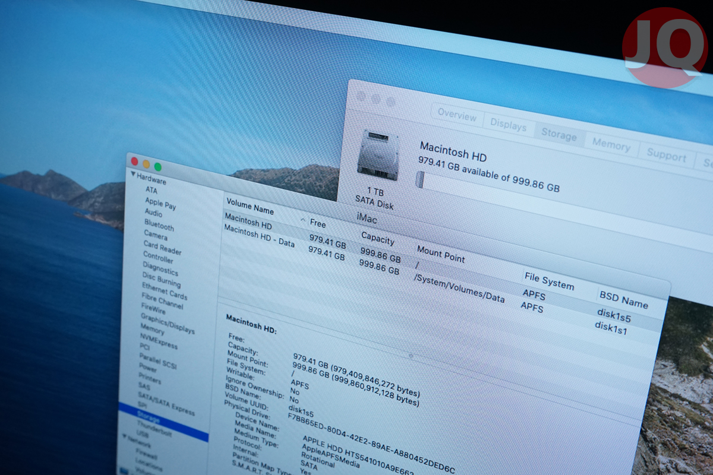The width and height of the screenshot is (713, 475).
Task: Sort by the Mount Point column header
Action: click(x=441, y=254)
